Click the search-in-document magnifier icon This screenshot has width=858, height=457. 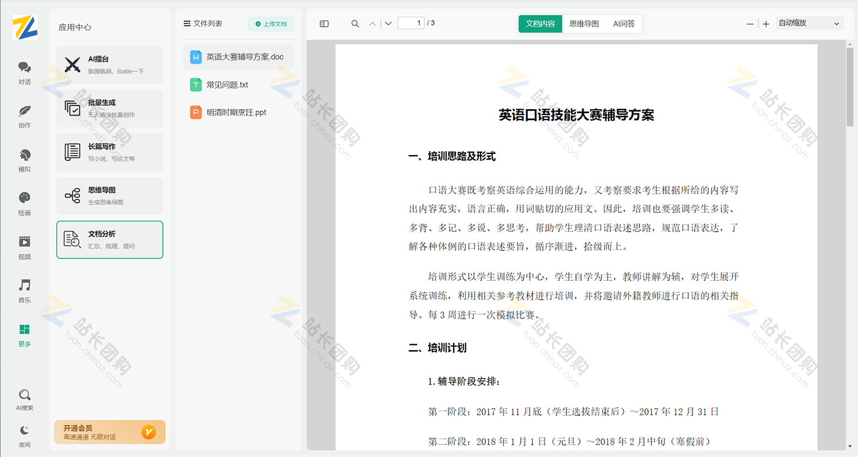[x=355, y=23]
